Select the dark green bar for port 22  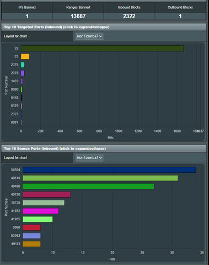point(103,49)
